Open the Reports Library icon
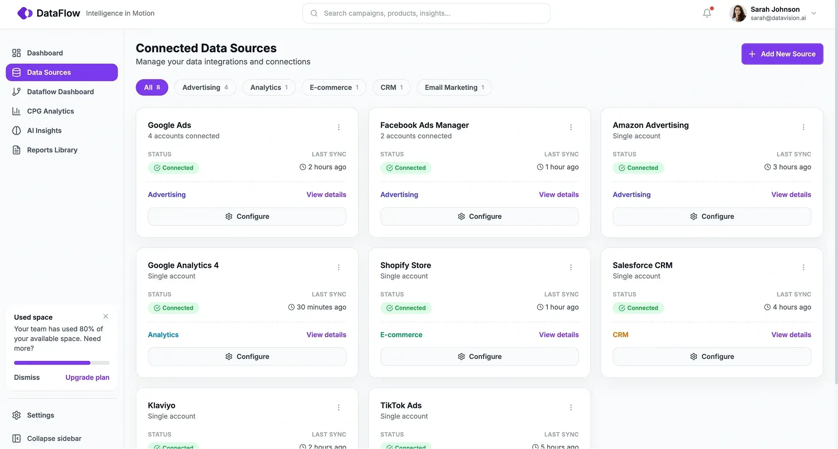Screen dimensions: 838x449 (16, 150)
